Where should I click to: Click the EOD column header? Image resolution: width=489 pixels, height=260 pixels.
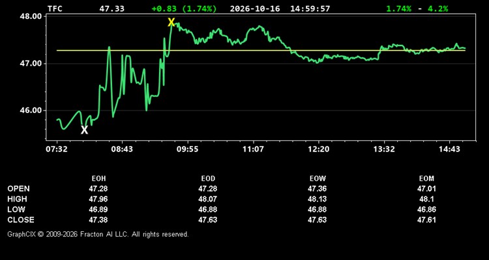pos(208,179)
